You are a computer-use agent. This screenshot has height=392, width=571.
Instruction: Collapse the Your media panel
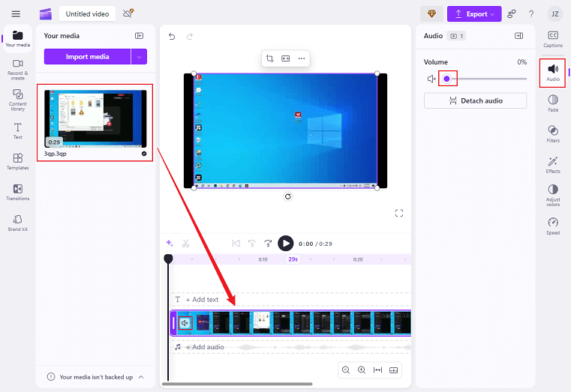click(x=139, y=36)
